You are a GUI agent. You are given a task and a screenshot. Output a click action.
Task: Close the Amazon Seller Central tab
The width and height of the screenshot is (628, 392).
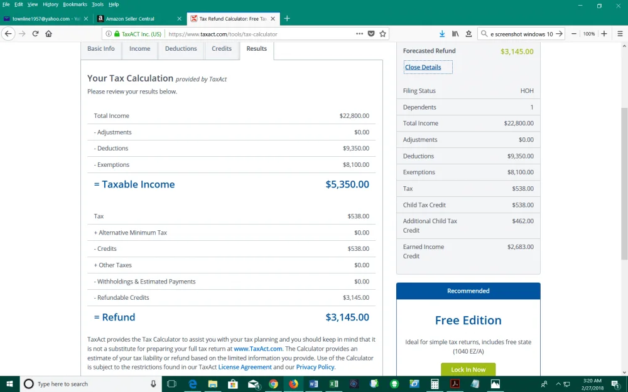tap(179, 19)
